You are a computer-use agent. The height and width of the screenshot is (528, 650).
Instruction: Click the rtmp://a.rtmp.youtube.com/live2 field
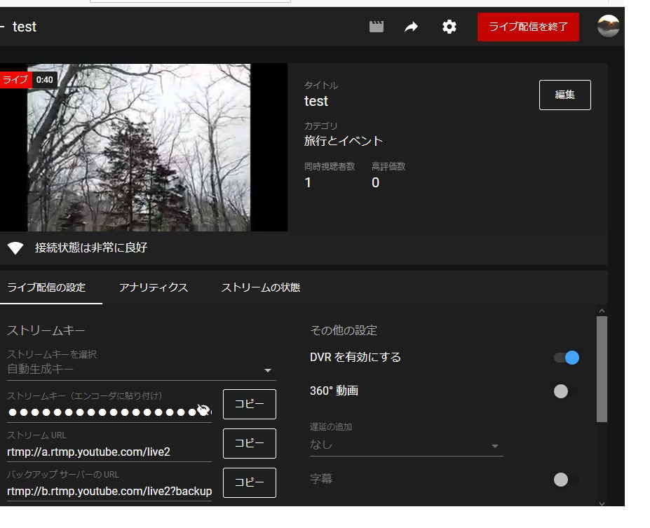tap(109, 452)
